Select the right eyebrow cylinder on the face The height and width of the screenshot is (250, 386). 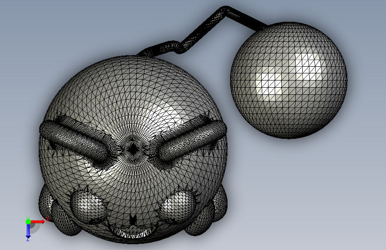point(193,140)
